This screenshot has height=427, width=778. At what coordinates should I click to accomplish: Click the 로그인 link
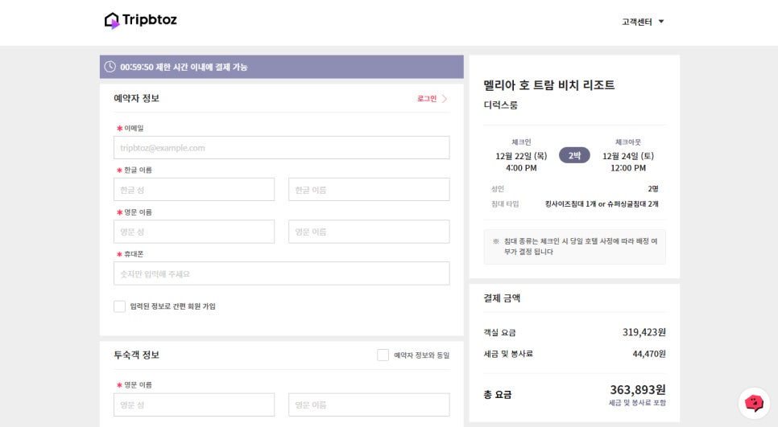tap(427, 99)
